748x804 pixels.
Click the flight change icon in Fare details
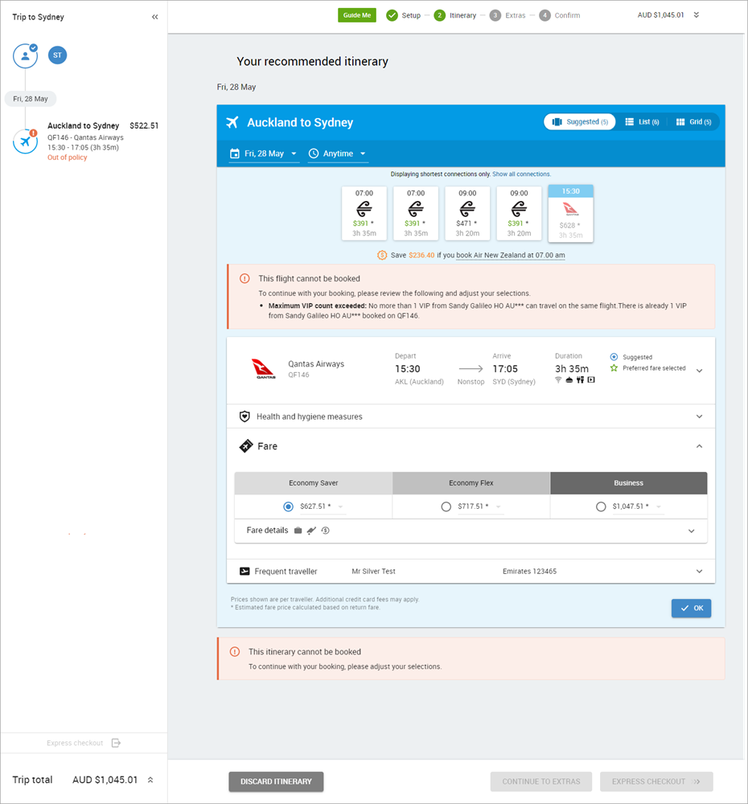click(311, 530)
